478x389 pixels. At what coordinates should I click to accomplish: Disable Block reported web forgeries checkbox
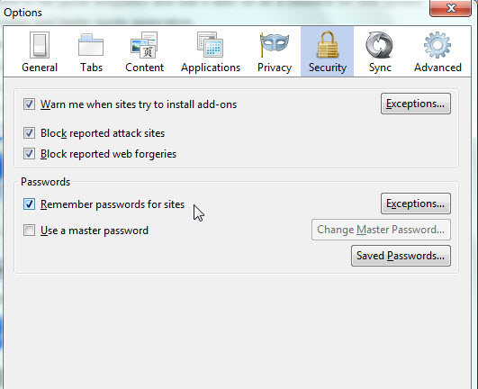tap(30, 154)
